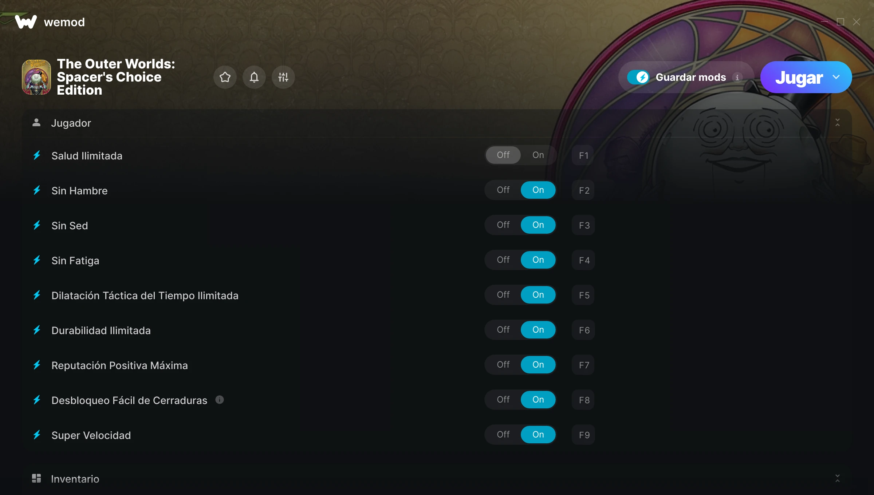Click info icon beside Desbloqueo Fácil de Cerraduras
The width and height of the screenshot is (874, 495).
[220, 400]
